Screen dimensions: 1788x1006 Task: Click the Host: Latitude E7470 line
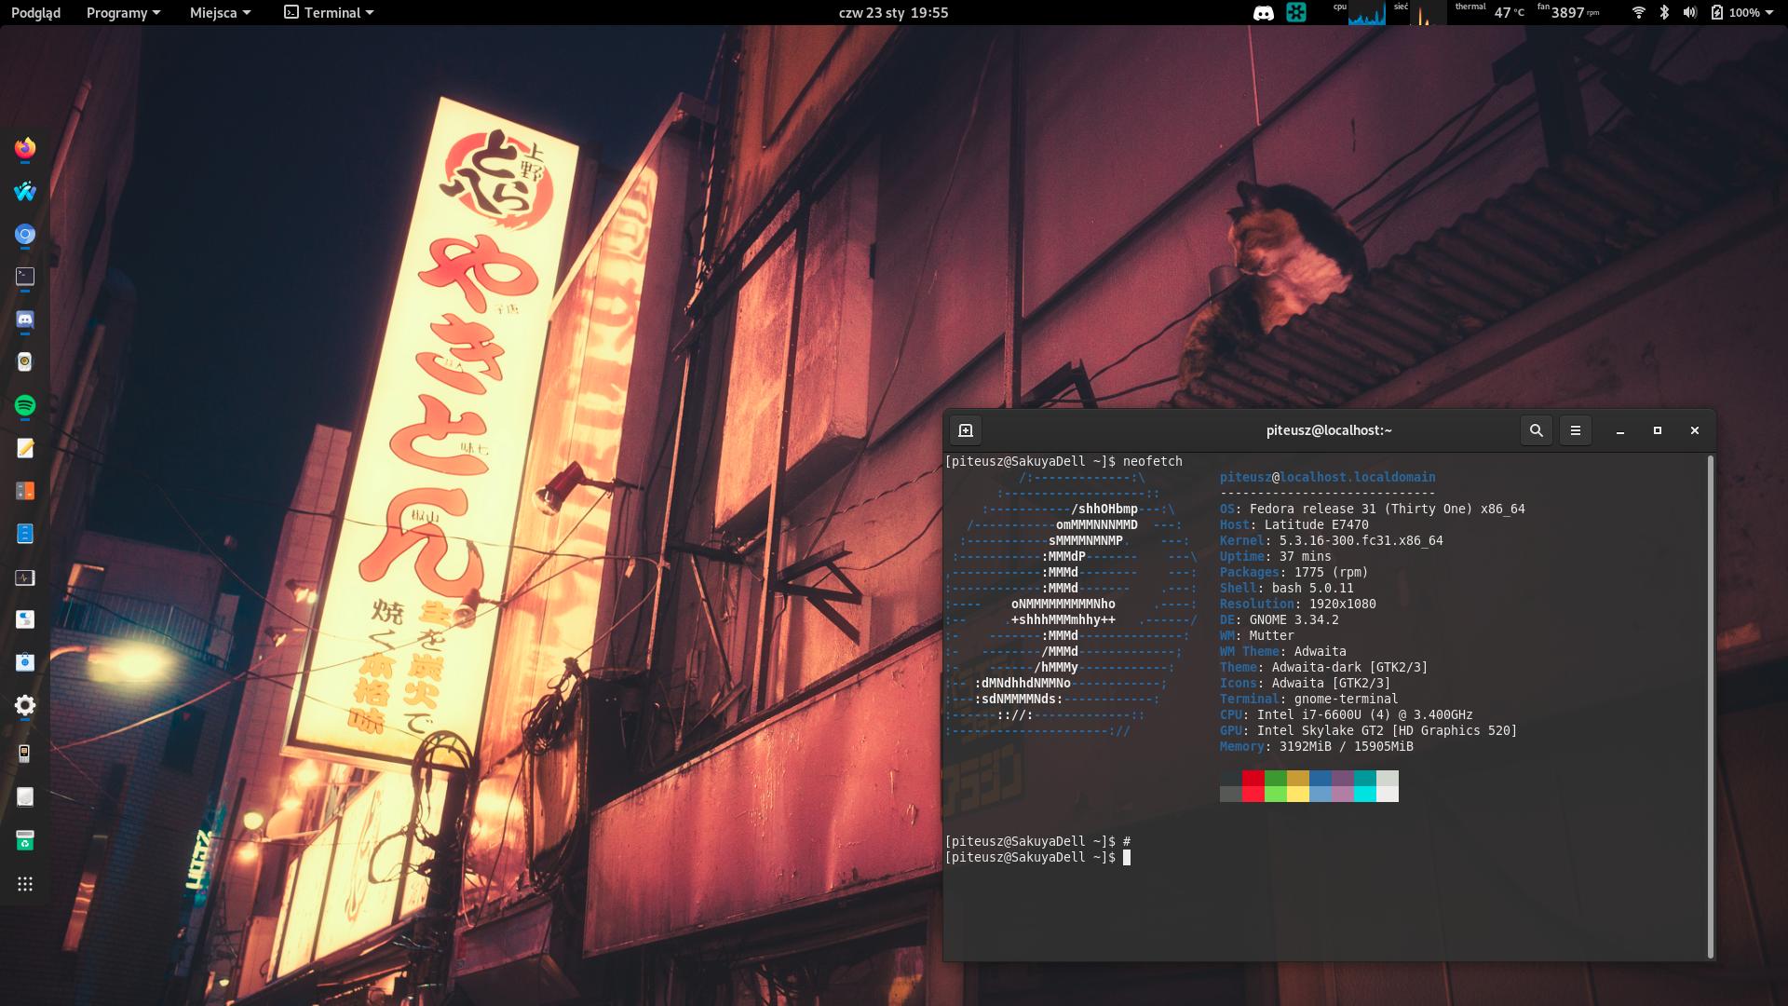click(1294, 524)
